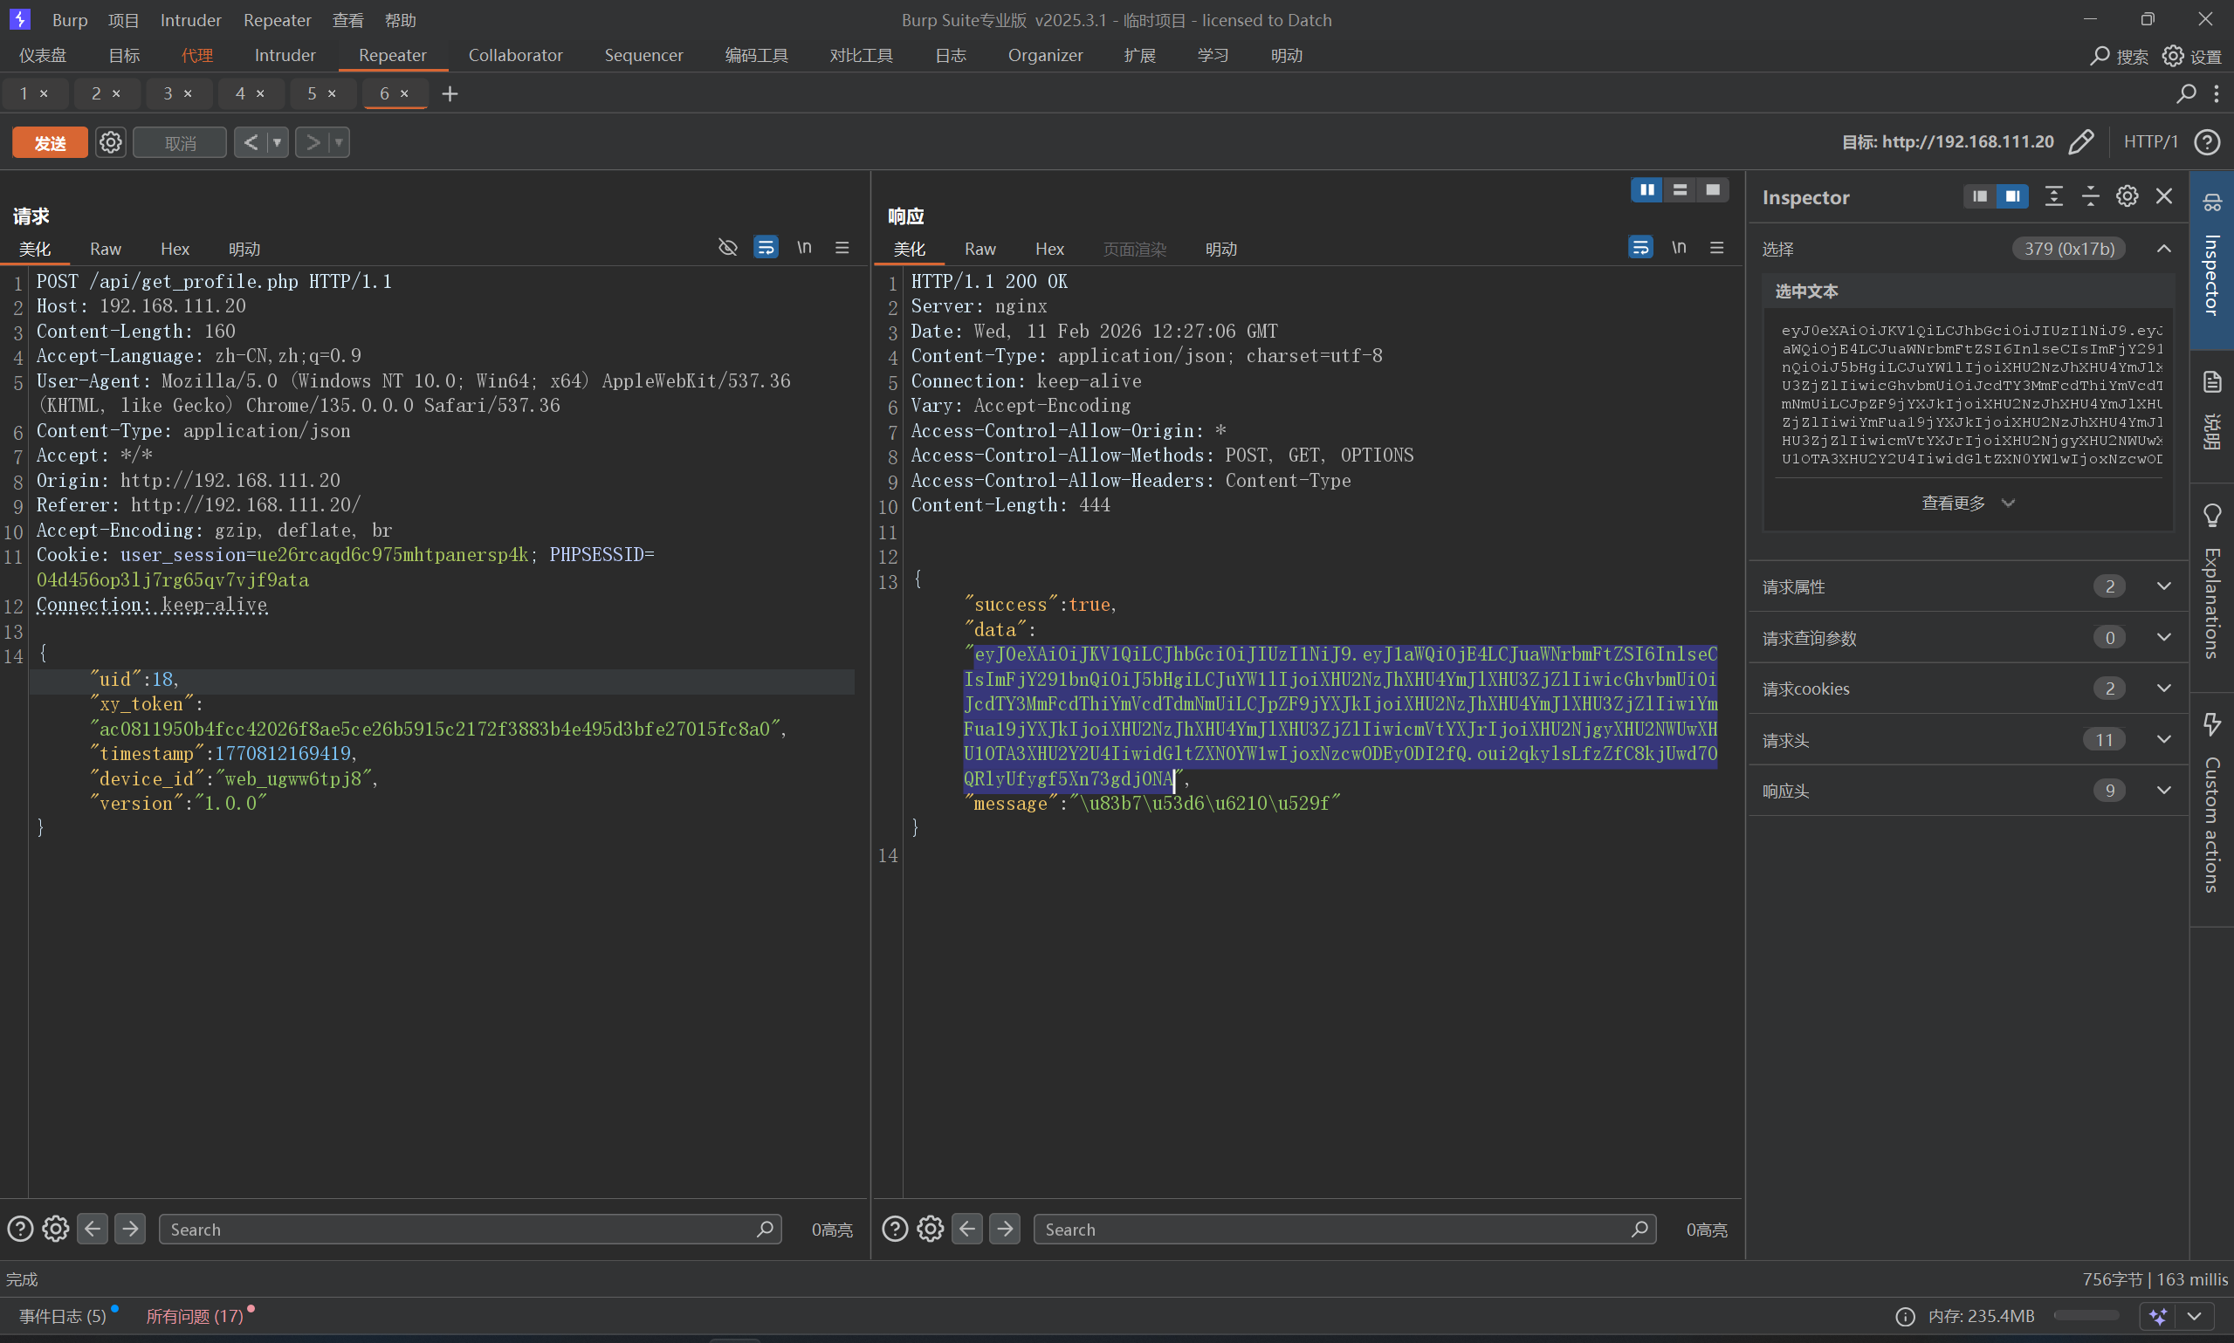Viewport: 2234px width, 1343px height.
Task: Open Repeater send settings gear icon
Action: pos(110,142)
